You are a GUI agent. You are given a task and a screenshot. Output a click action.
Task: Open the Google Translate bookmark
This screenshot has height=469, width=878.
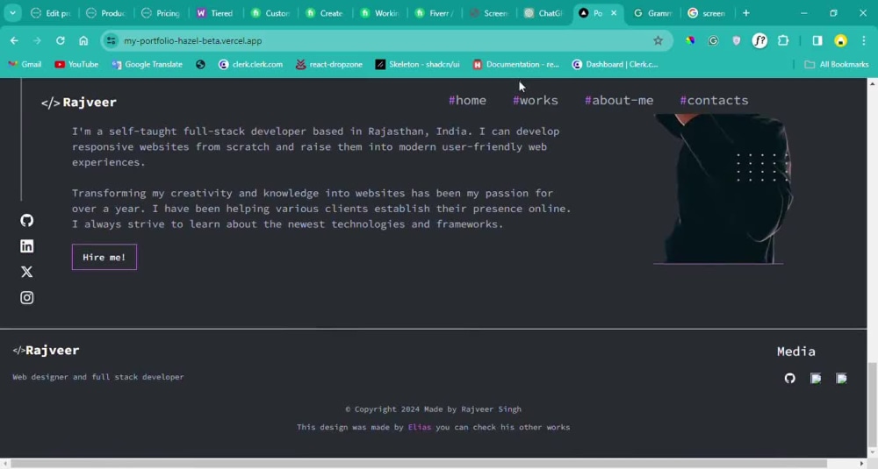pyautogui.click(x=148, y=64)
